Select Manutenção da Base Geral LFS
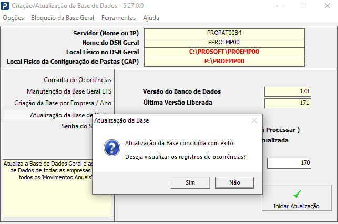The height and width of the screenshot is (224, 338). click(x=69, y=91)
